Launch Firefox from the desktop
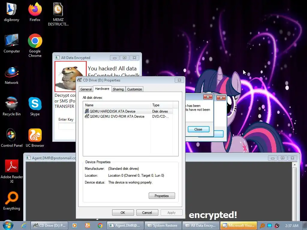The height and width of the screenshot is (230, 307). pos(35,12)
